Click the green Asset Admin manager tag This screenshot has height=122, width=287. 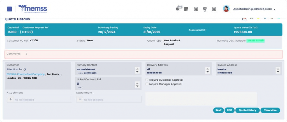click(256, 40)
